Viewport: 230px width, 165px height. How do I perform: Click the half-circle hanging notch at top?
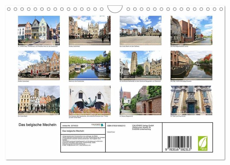point(115,9)
